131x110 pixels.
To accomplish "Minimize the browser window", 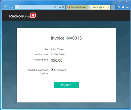I will (x=115, y=2).
